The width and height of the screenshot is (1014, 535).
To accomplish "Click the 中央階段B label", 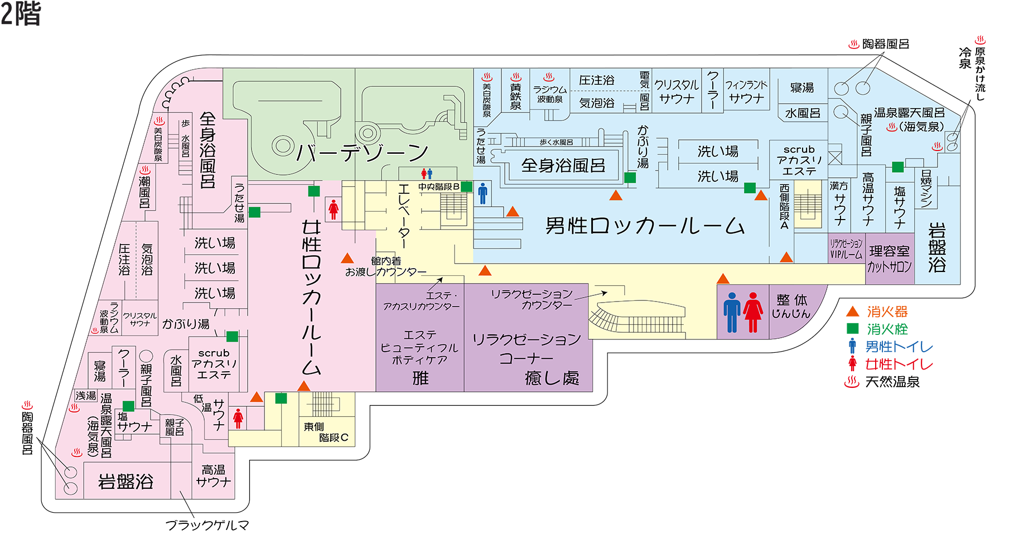I will (439, 187).
